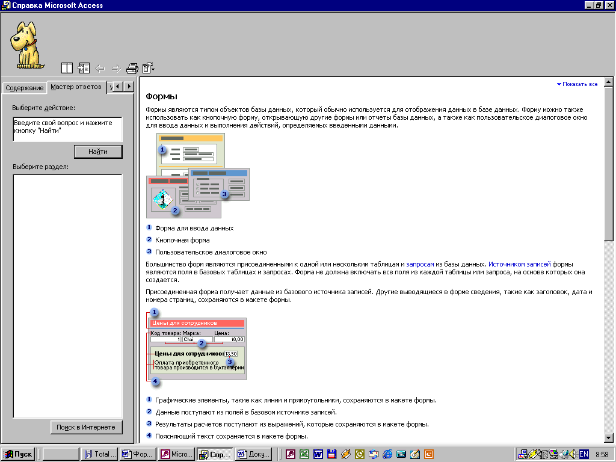This screenshot has width=616, height=462.
Task: Launch Excel from quick launch bar
Action: [x=304, y=454]
